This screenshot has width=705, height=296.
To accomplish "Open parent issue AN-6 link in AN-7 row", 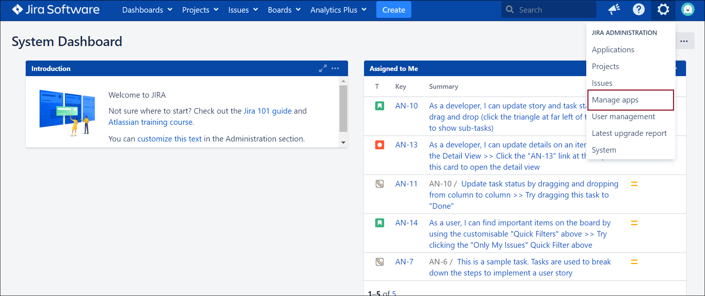I will pyautogui.click(x=438, y=262).
